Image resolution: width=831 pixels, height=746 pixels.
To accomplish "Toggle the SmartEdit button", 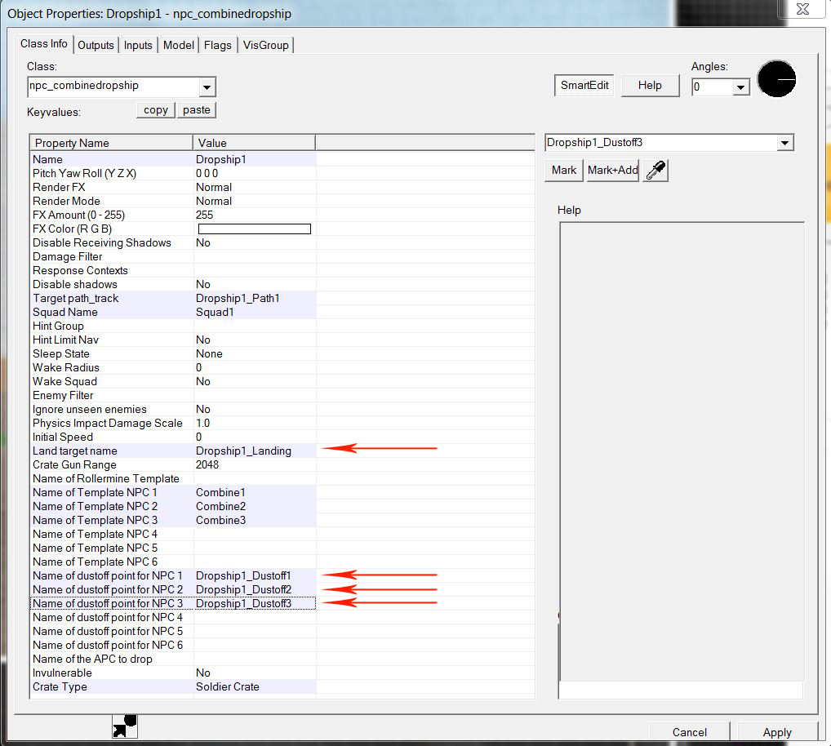I will pyautogui.click(x=584, y=86).
